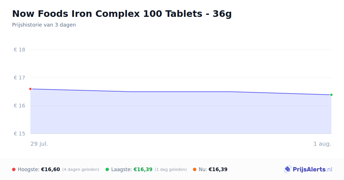Click the € 17 axis label
Viewport: 344px width, 180px height.
point(19,78)
